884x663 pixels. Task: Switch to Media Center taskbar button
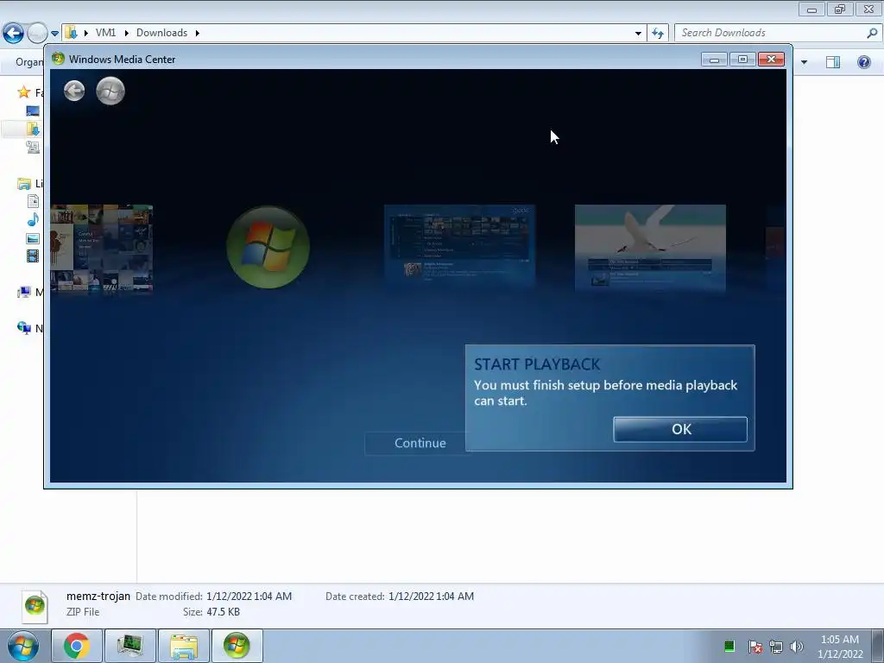point(237,646)
